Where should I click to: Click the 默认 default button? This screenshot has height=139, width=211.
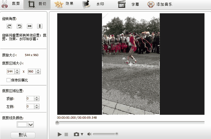coord(23,135)
